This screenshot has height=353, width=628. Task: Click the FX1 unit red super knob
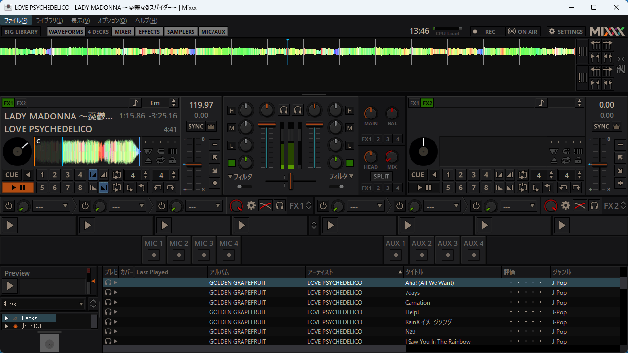[x=237, y=205]
